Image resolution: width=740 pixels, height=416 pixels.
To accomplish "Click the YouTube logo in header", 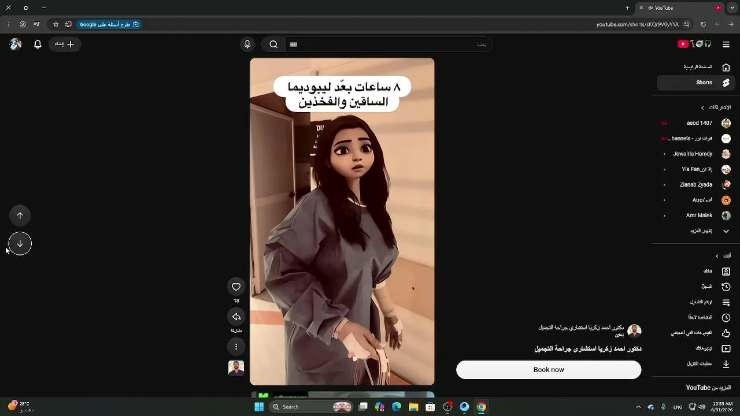I will tap(695, 44).
